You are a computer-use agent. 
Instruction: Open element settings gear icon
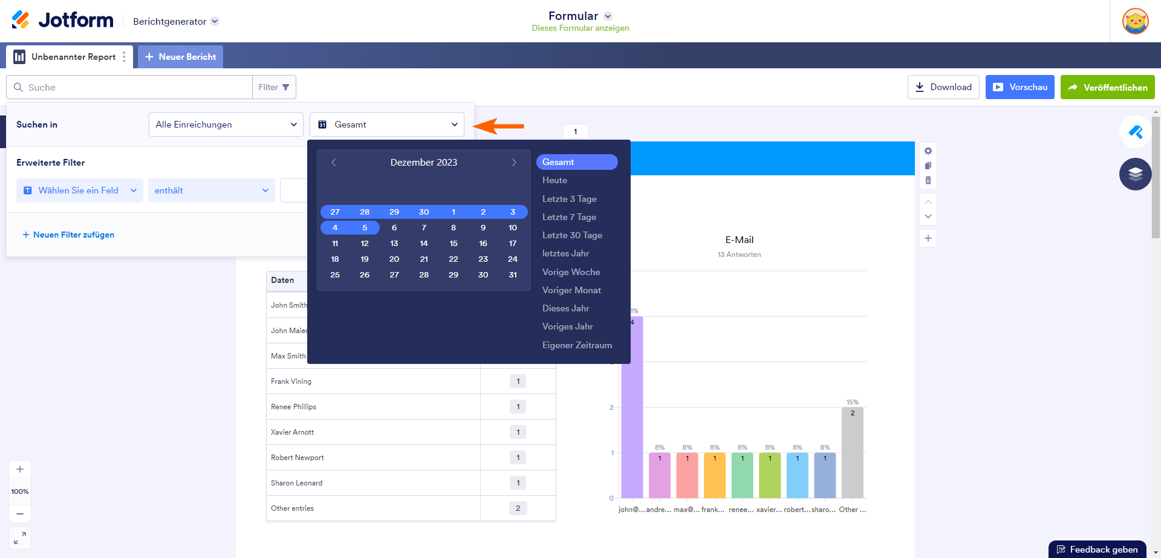[x=928, y=151]
